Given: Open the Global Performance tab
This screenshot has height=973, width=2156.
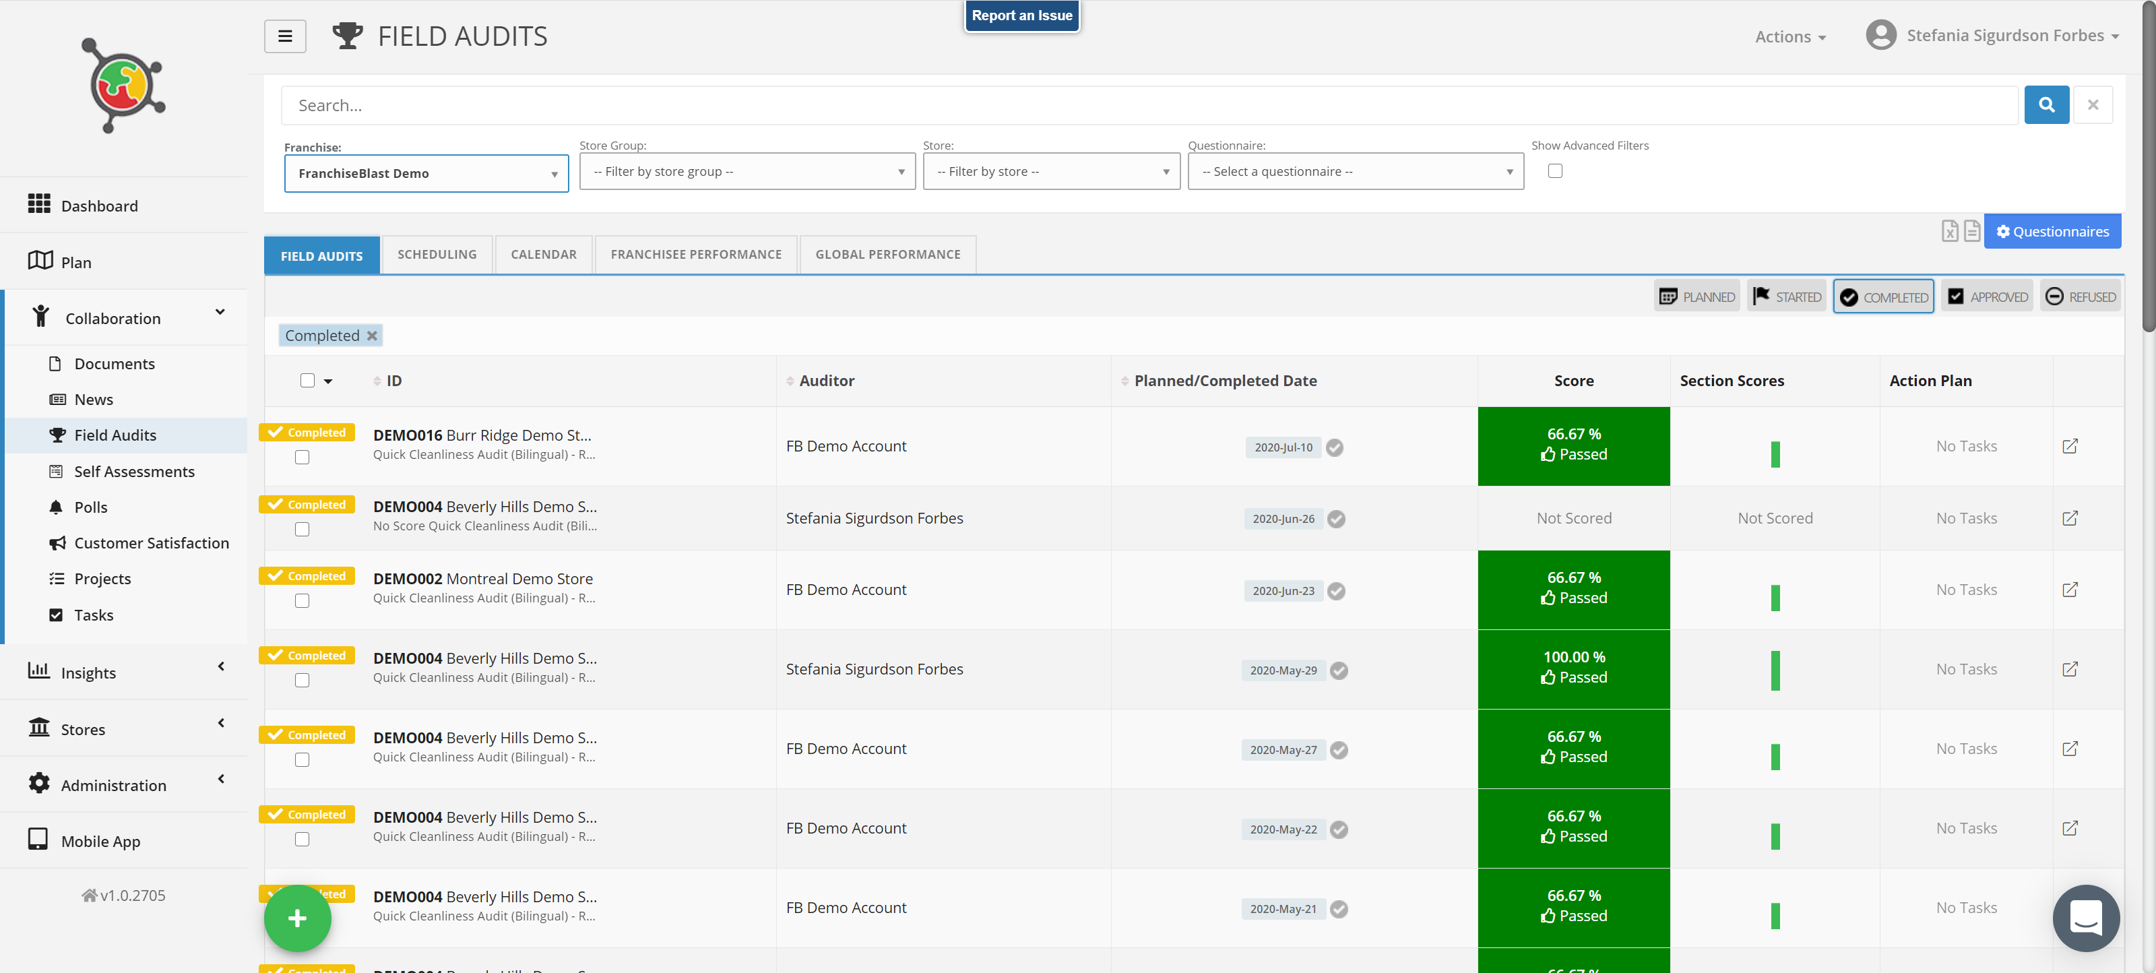Looking at the screenshot, I should [x=887, y=255].
